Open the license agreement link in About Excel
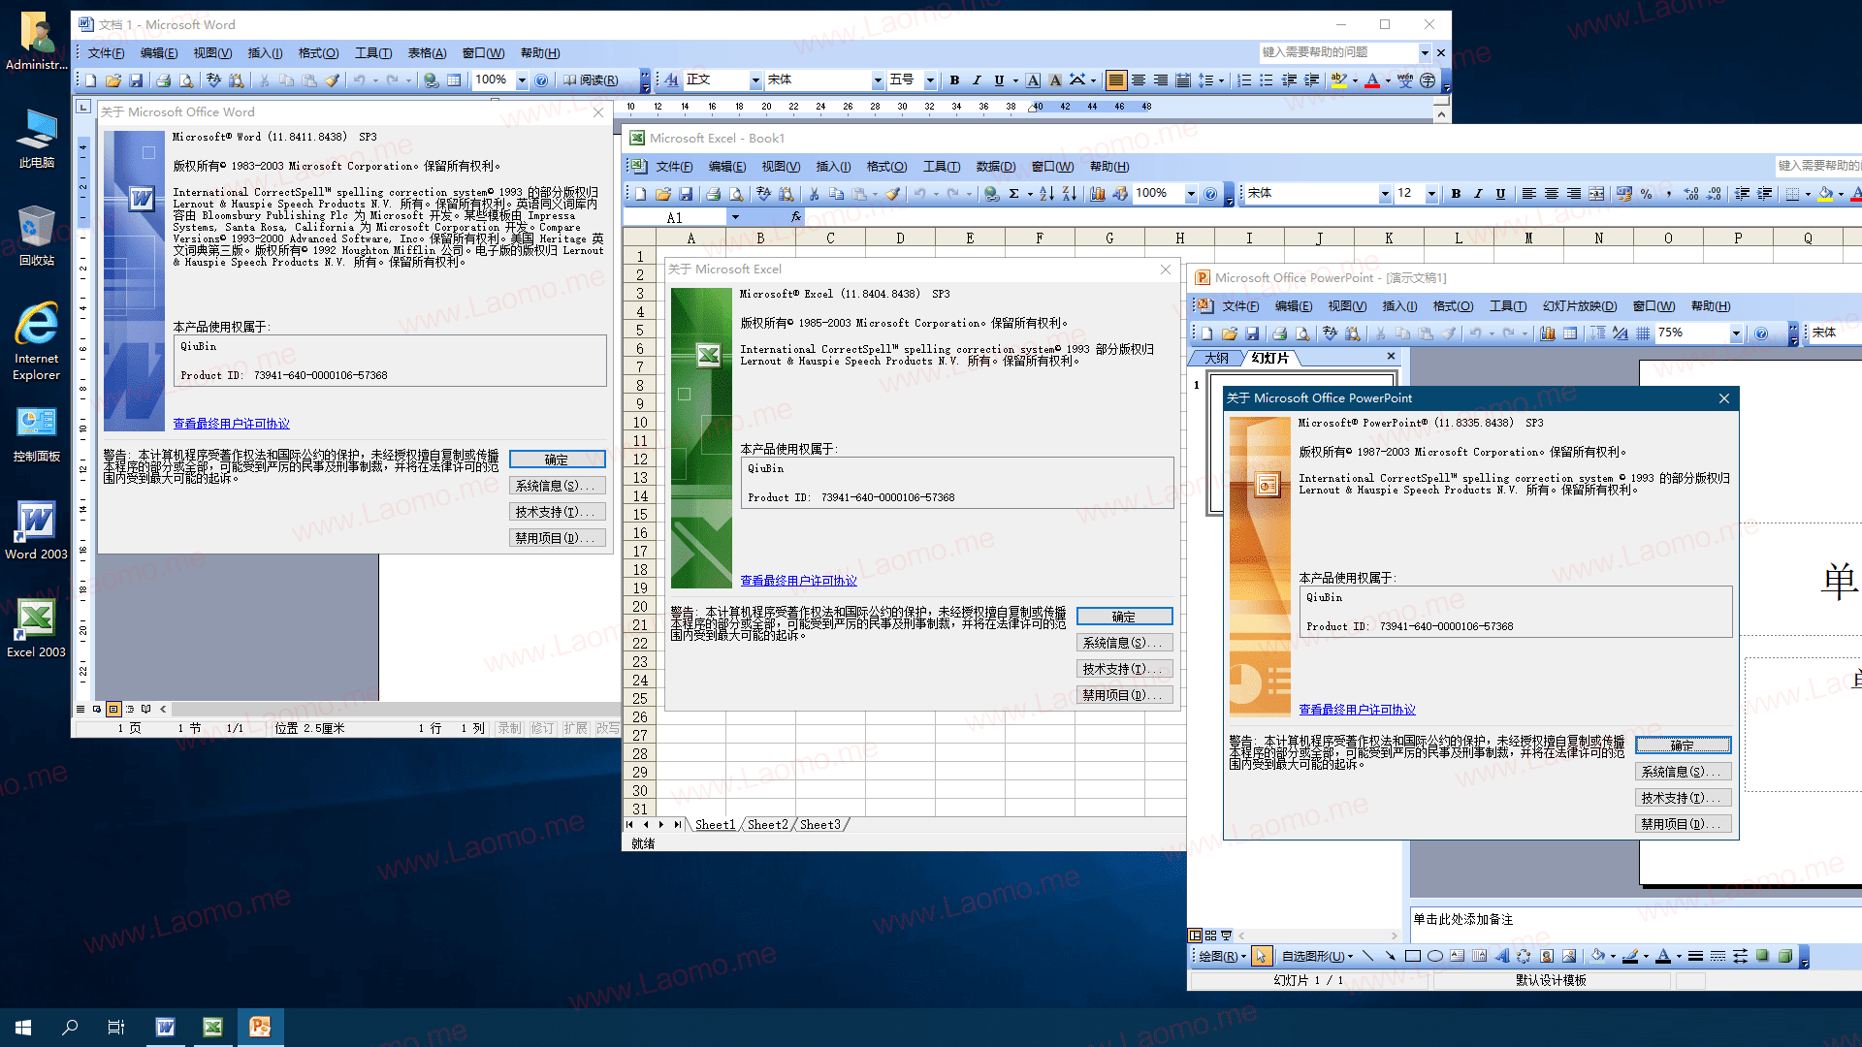1862x1047 pixels. 798,581
